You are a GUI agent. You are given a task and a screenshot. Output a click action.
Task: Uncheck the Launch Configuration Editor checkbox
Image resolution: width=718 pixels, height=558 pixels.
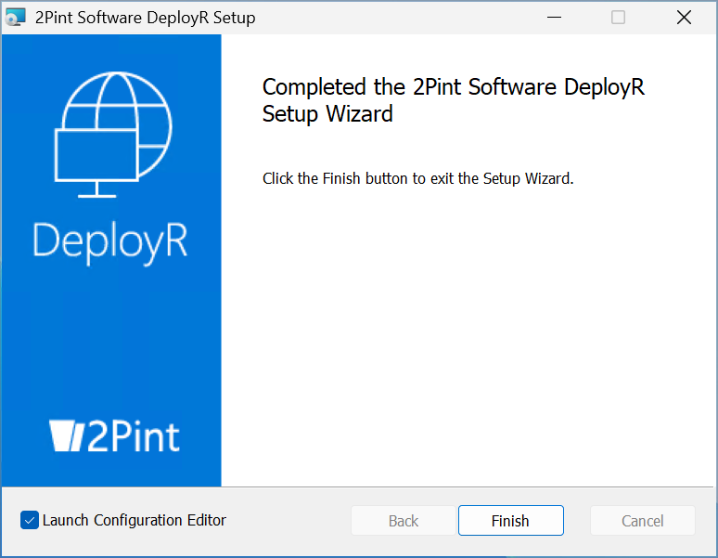point(30,520)
